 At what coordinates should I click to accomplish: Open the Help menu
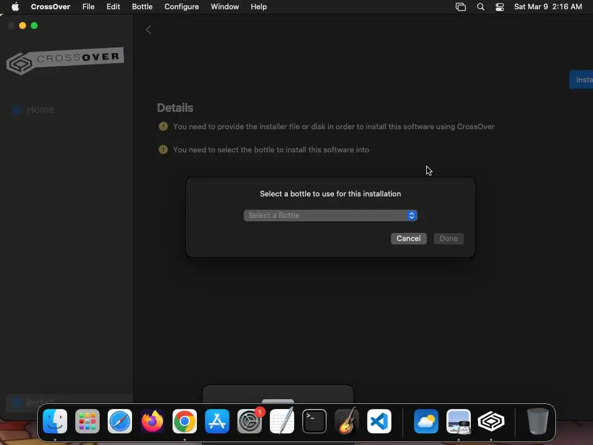tap(259, 6)
